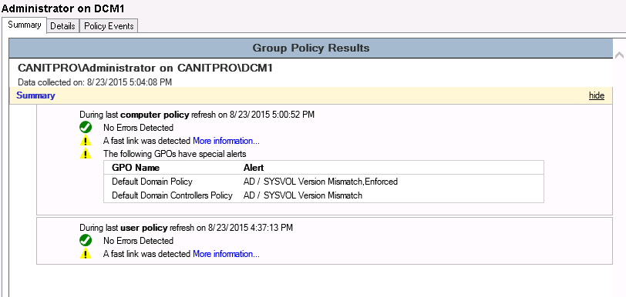Open More information link under computer policy
The width and height of the screenshot is (626, 297).
pos(226,141)
